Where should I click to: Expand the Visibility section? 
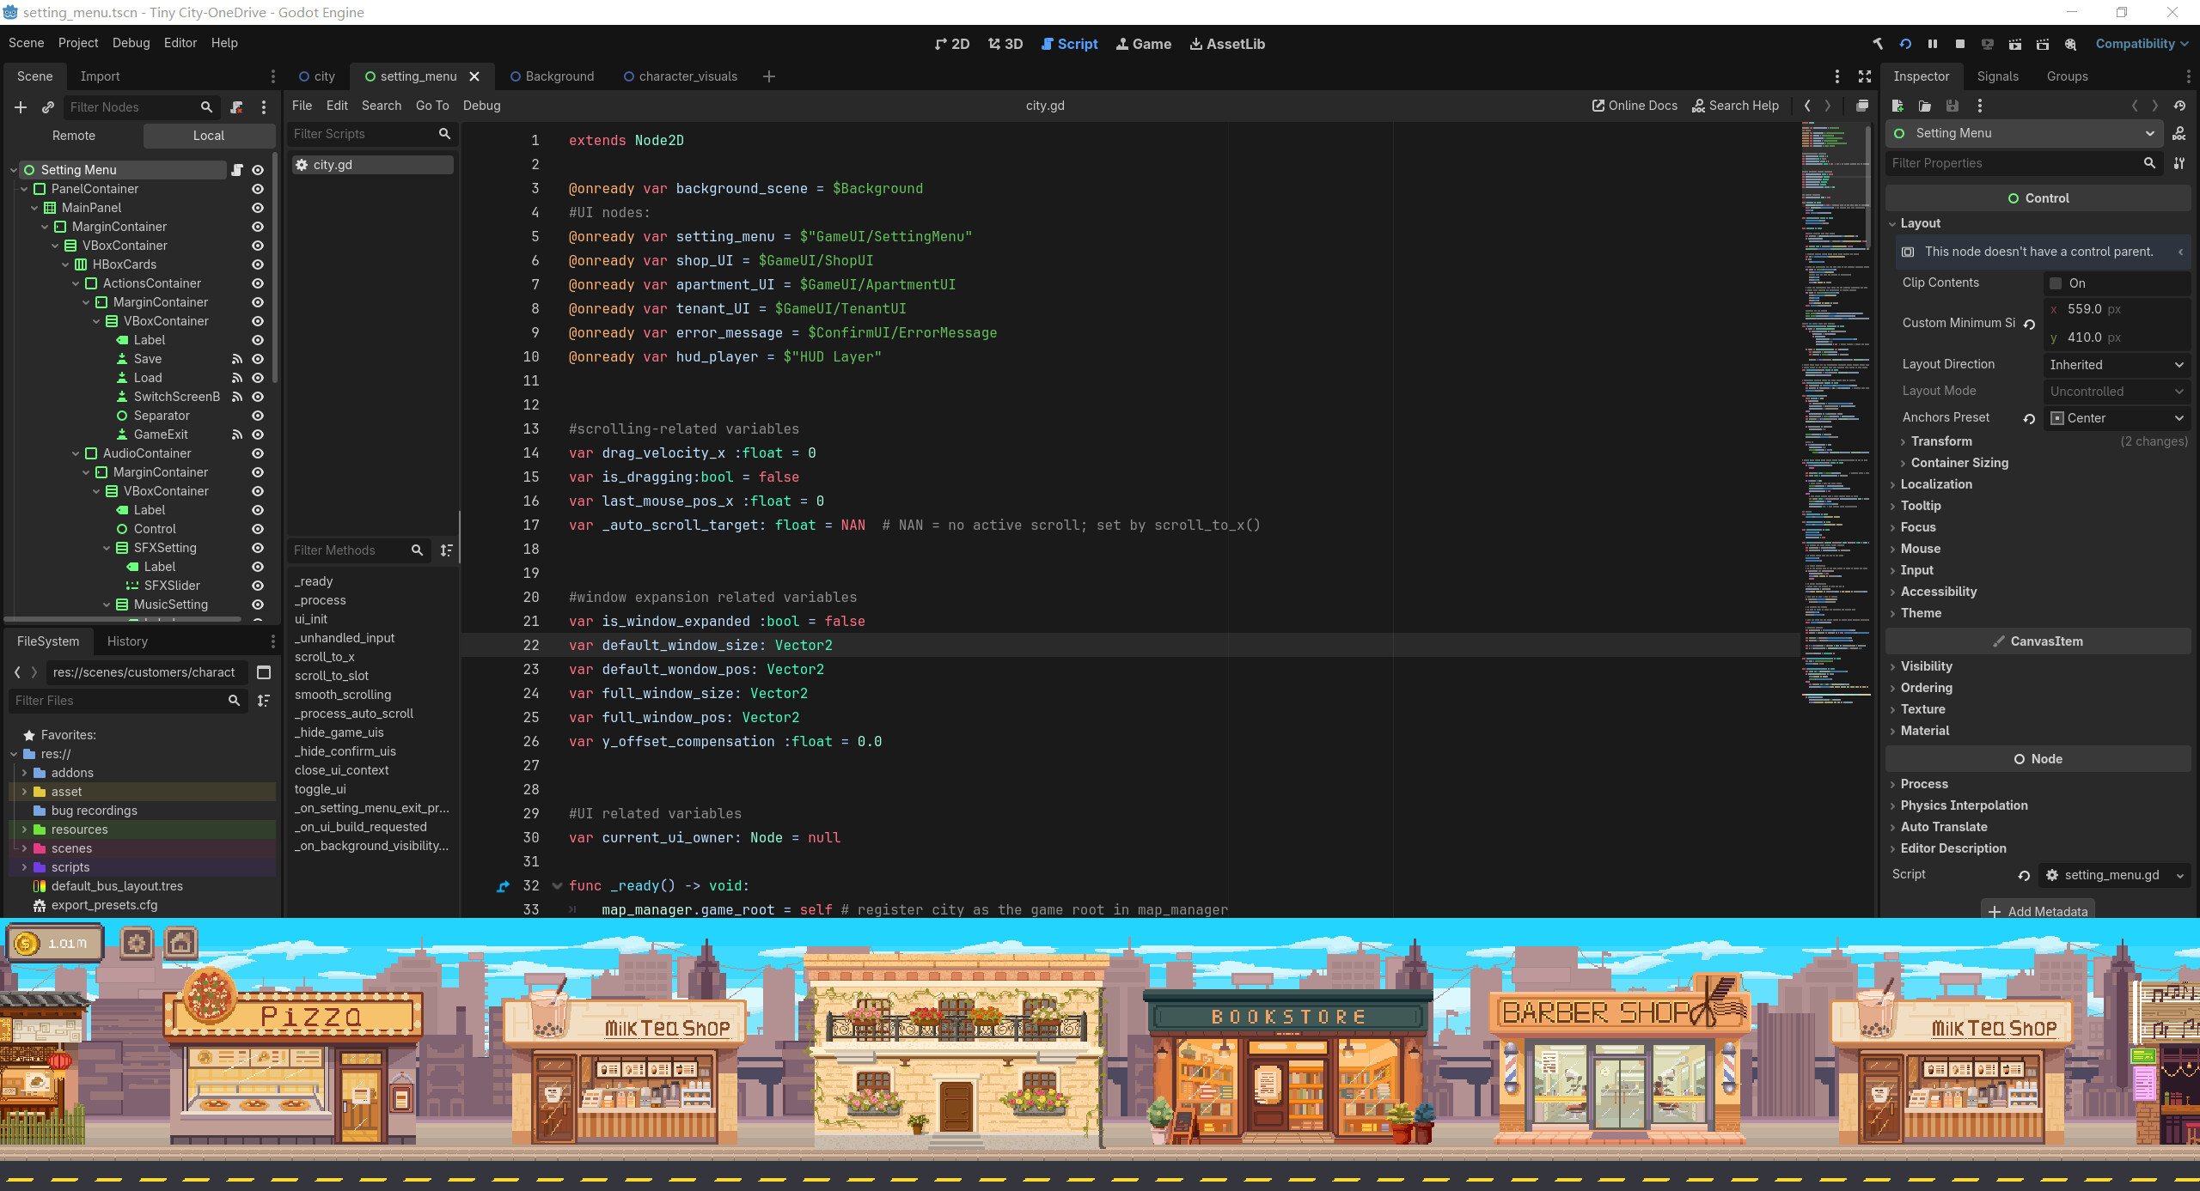(x=1926, y=666)
